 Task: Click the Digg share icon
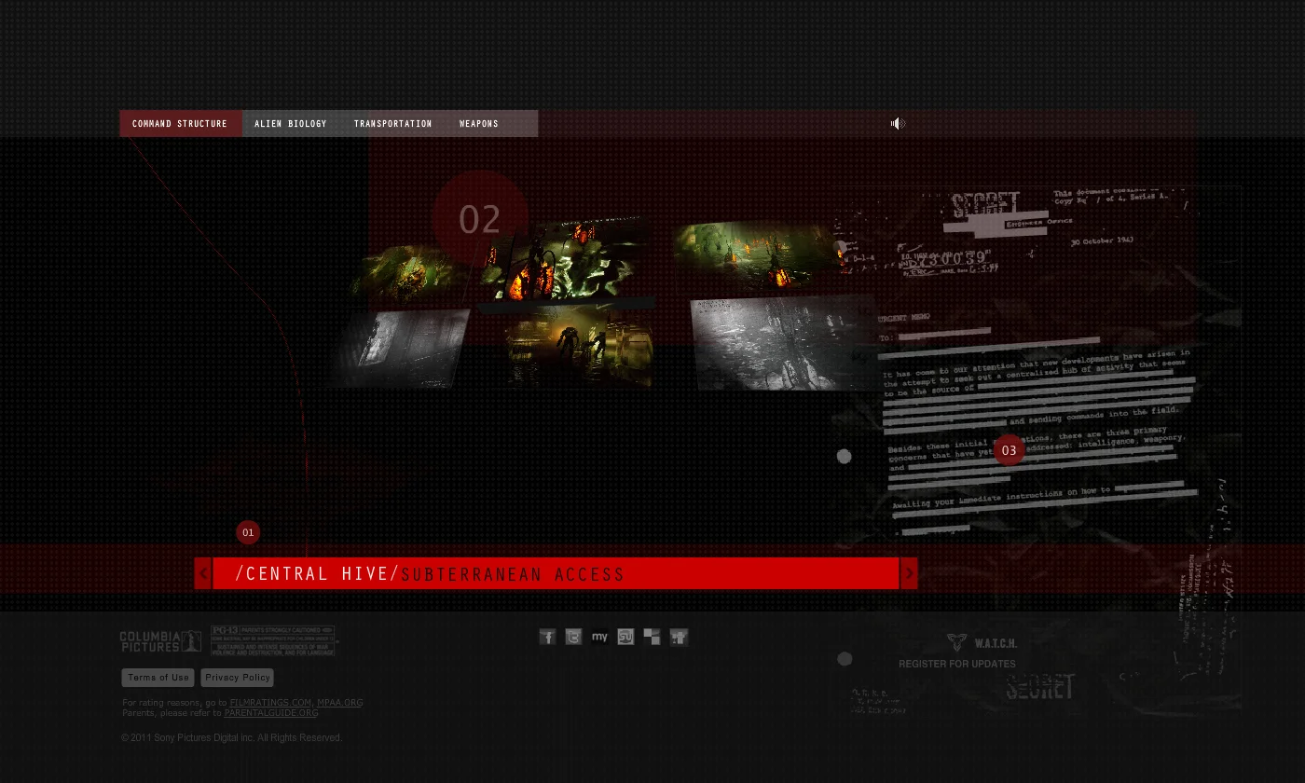coord(679,637)
